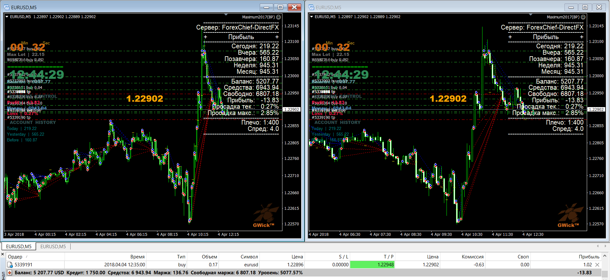Image resolution: width=610 pixels, height=280 pixels.
Task: Click the chart icon in left EURUSD,M5 title bar
Action: pyautogui.click(x=7, y=7)
